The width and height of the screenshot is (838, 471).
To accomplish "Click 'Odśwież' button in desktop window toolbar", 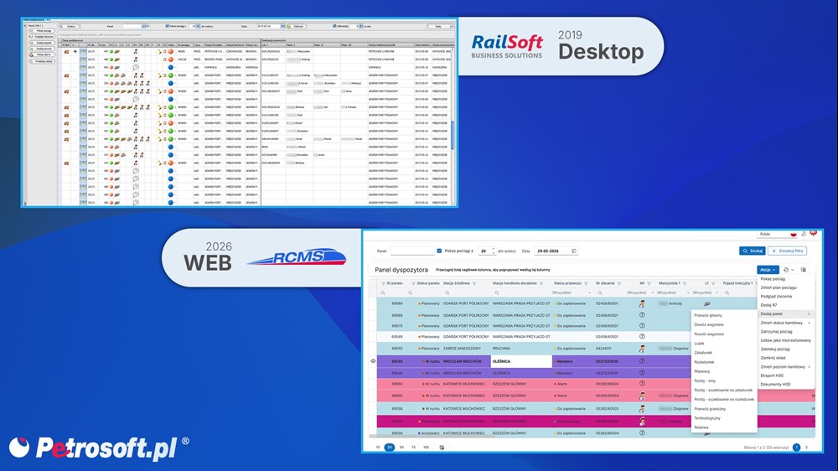I will click(x=297, y=26).
